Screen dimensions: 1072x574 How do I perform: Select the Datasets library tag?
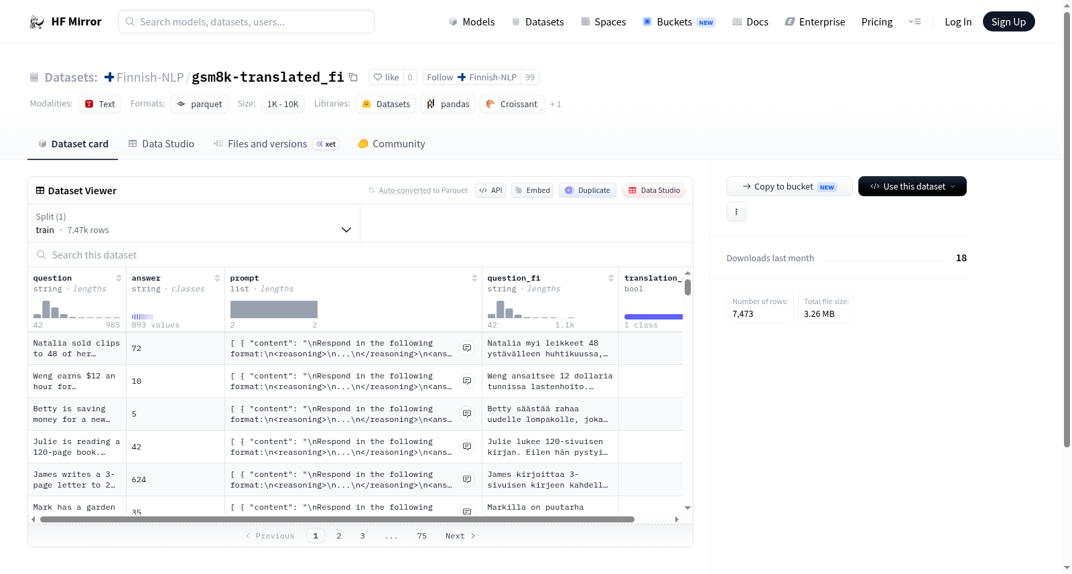(386, 104)
